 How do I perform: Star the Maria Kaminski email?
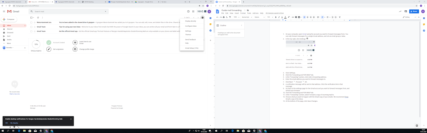coord(34,22)
